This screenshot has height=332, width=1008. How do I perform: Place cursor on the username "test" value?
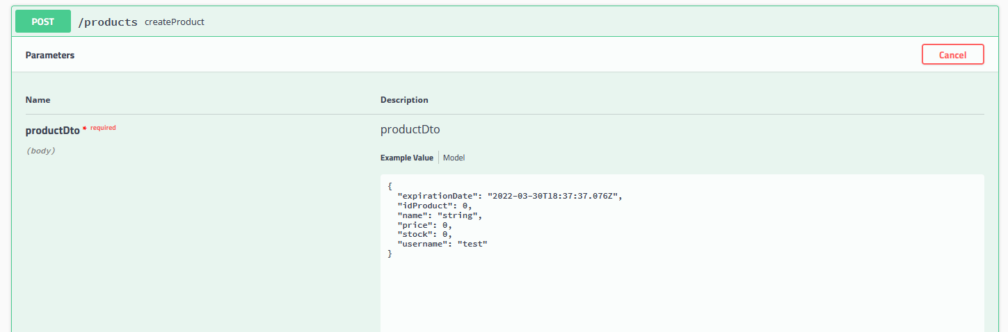[472, 244]
